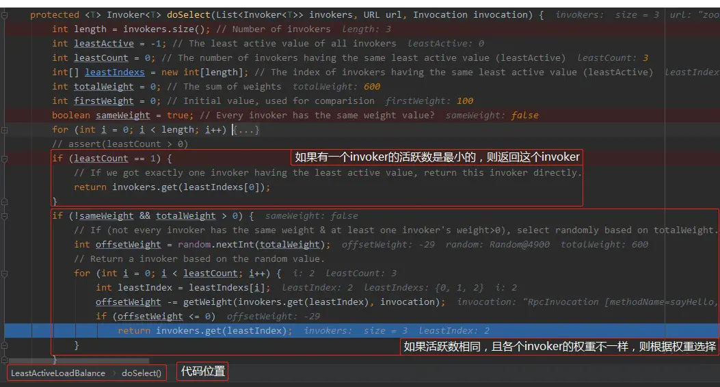Click the doSelect method name in signature
Image resolution: width=720 pixels, height=387 pixels.
coord(189,14)
